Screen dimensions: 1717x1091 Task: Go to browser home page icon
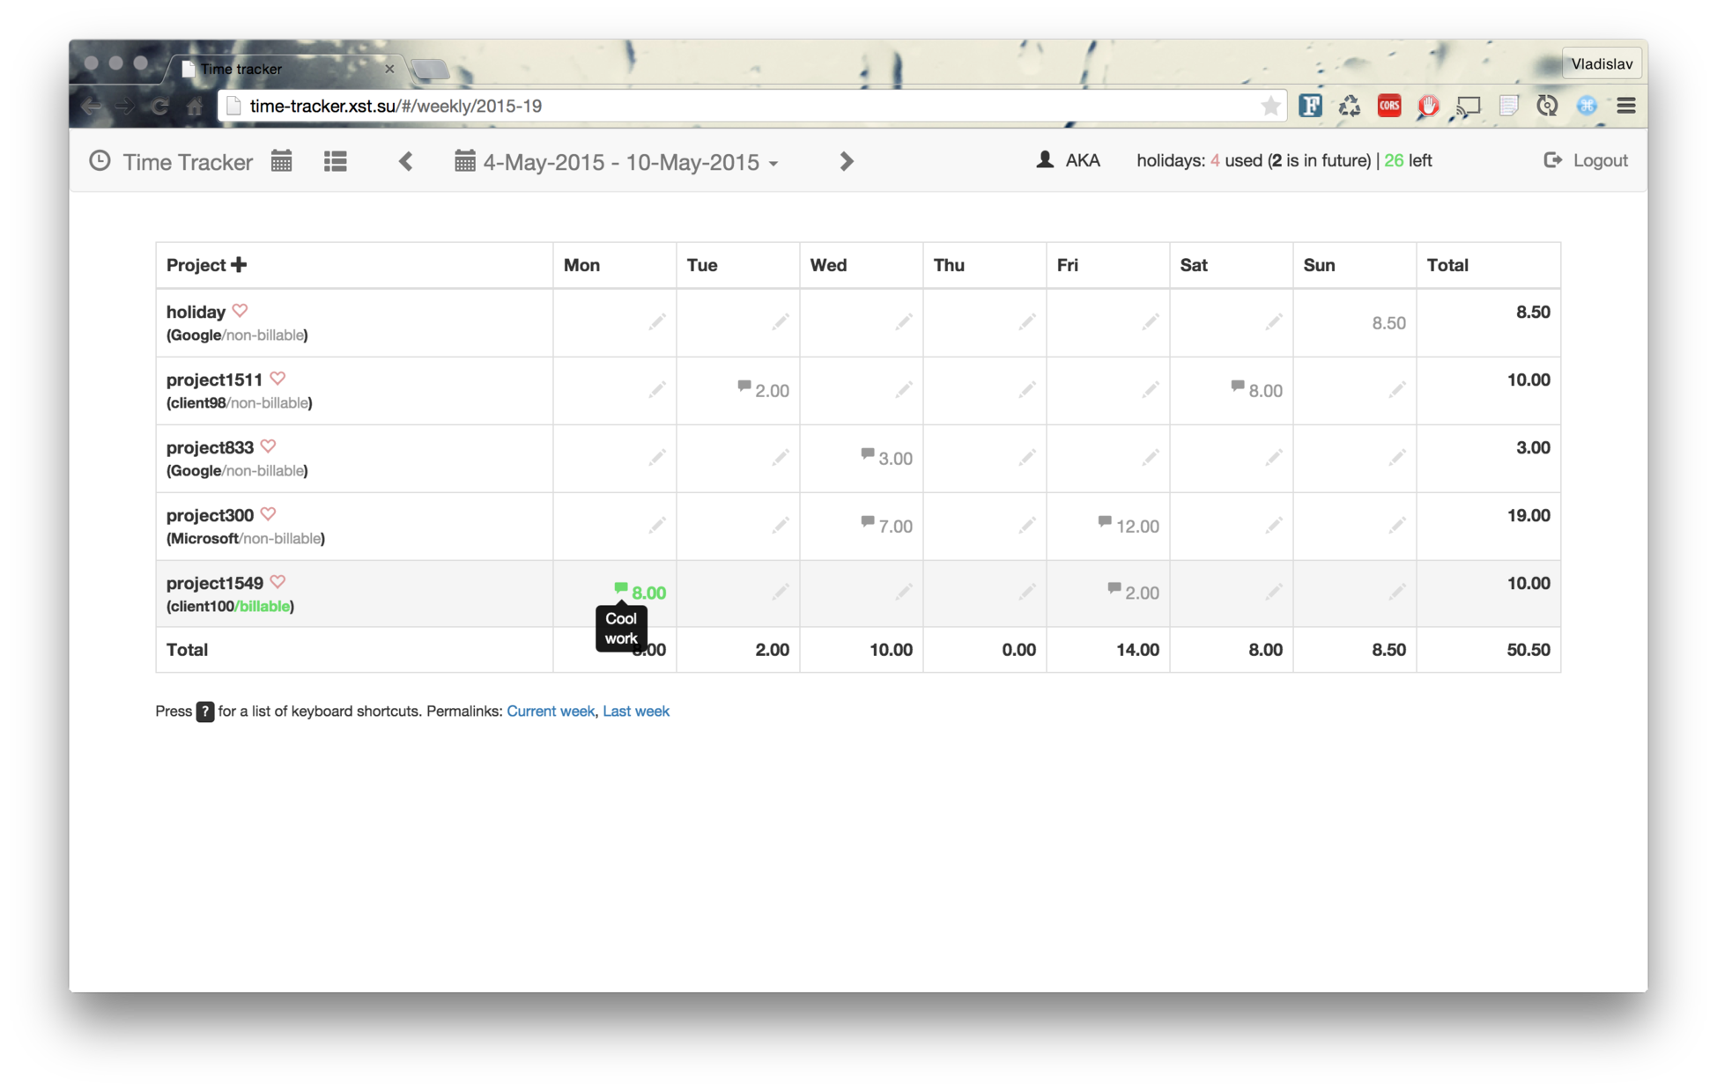click(195, 107)
